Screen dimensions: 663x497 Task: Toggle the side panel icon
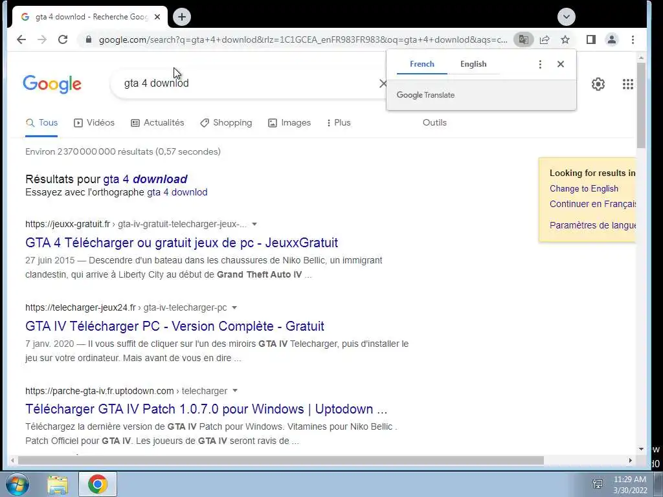pyautogui.click(x=591, y=39)
